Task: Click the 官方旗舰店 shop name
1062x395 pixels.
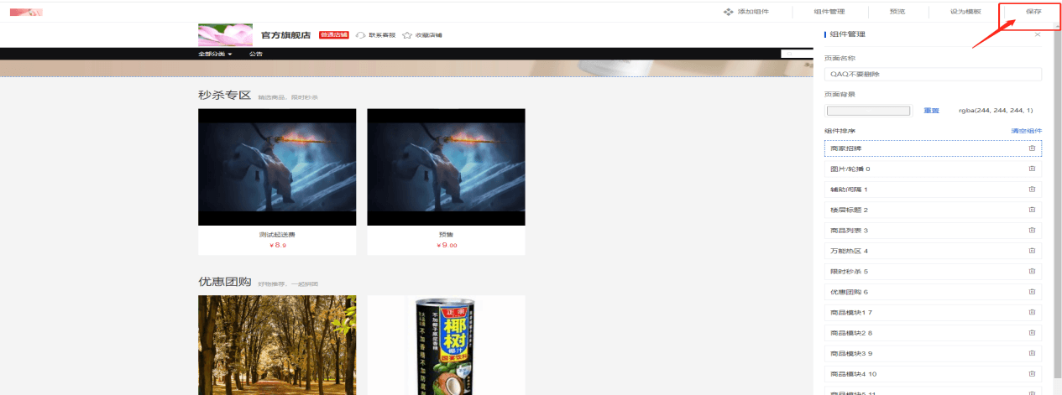Action: tap(285, 35)
